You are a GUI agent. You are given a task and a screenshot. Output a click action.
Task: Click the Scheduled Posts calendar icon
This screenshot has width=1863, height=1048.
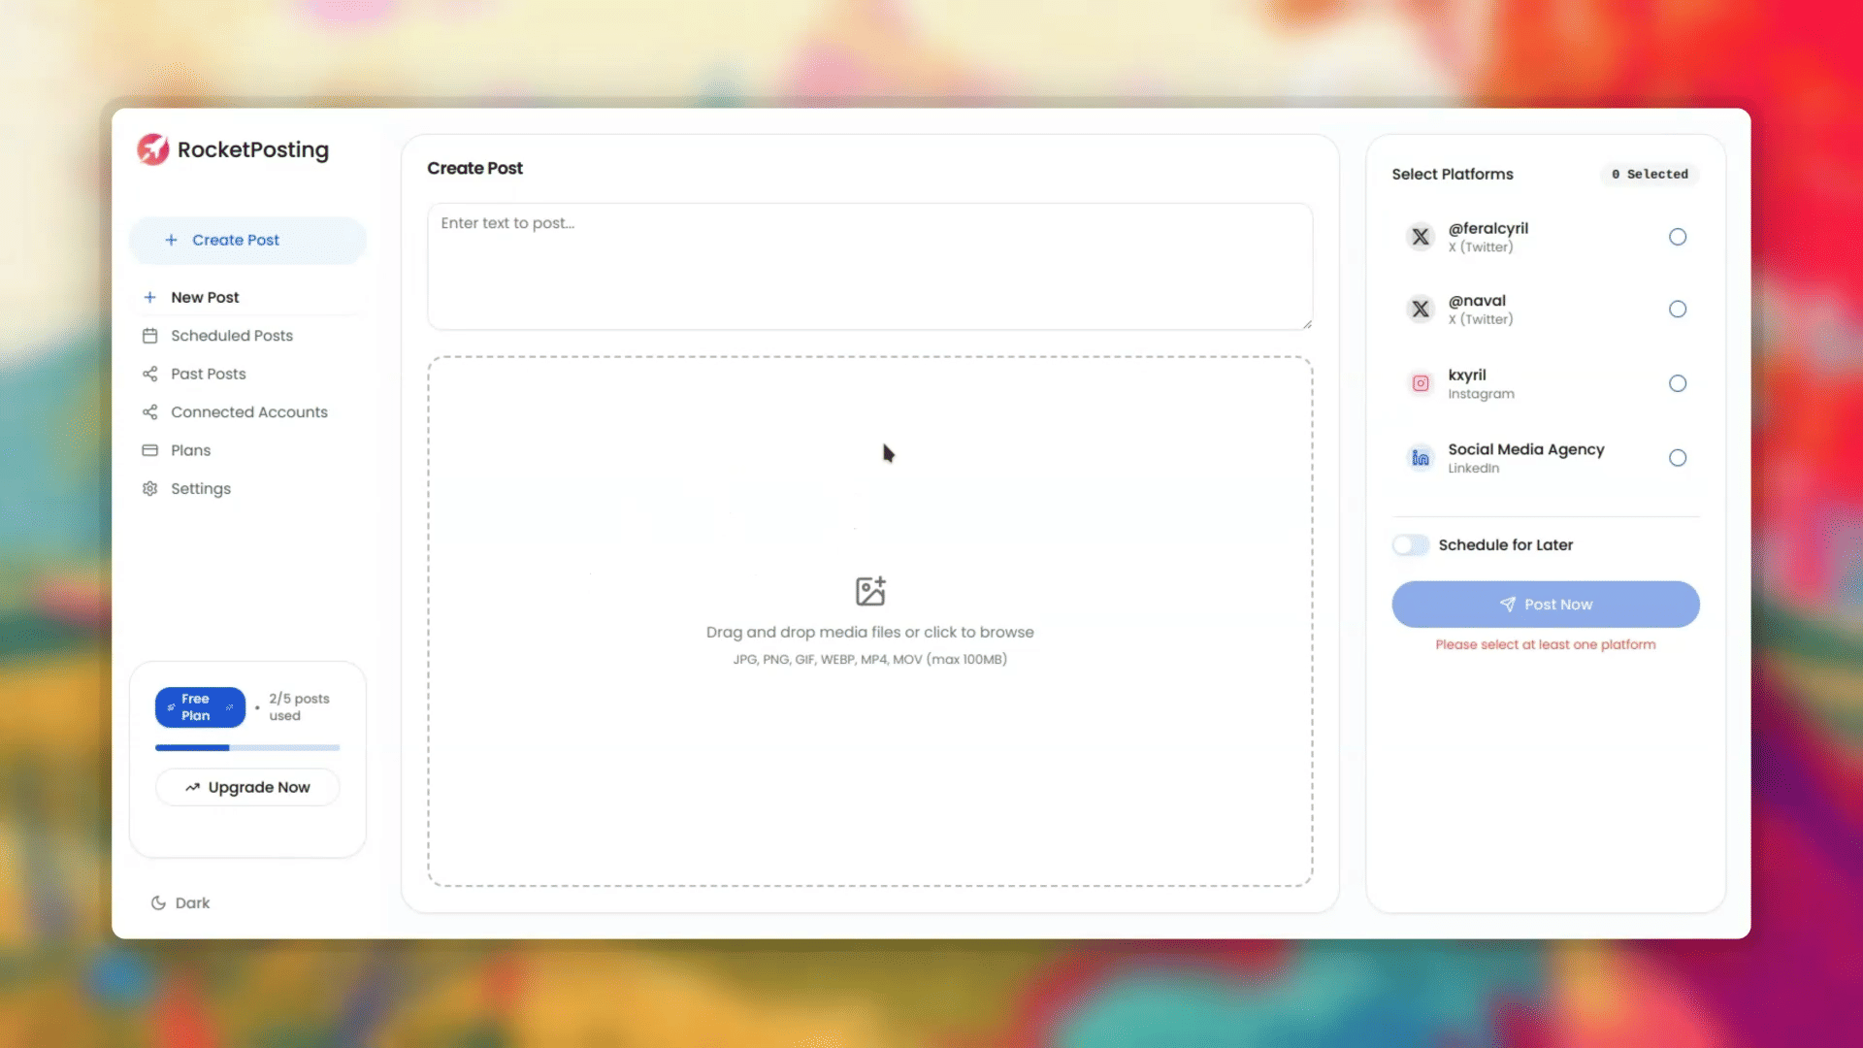click(x=150, y=336)
